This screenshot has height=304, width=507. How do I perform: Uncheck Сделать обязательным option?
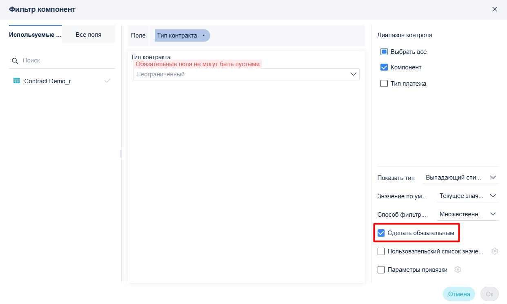tap(381, 233)
